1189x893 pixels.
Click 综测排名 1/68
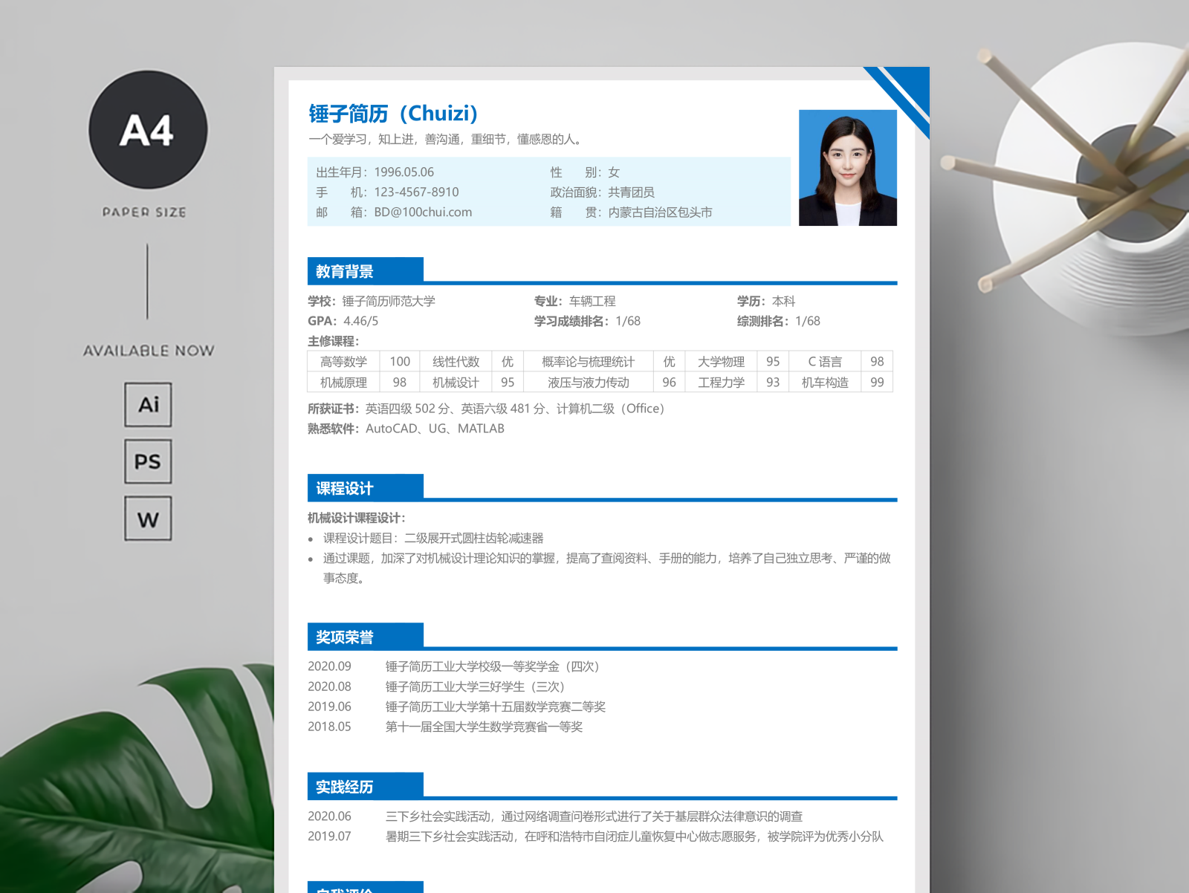click(x=779, y=321)
